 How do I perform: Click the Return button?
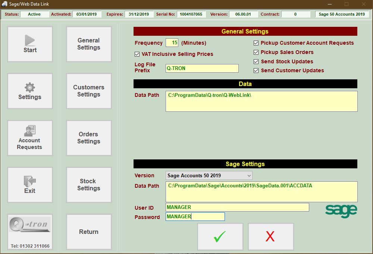[x=89, y=232]
